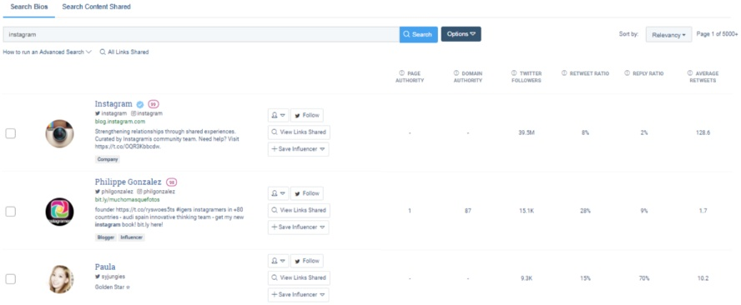Open the philgonzalez Twitter handle
Image resolution: width=741 pixels, height=305 pixels.
pos(113,192)
